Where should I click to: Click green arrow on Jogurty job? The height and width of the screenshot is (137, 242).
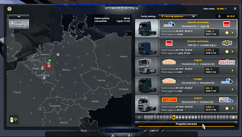(x=233, y=70)
